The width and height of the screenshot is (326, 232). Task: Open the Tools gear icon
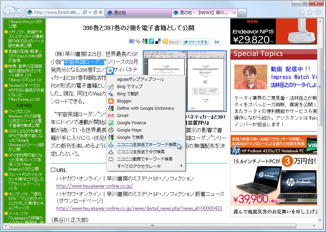coord(318,12)
